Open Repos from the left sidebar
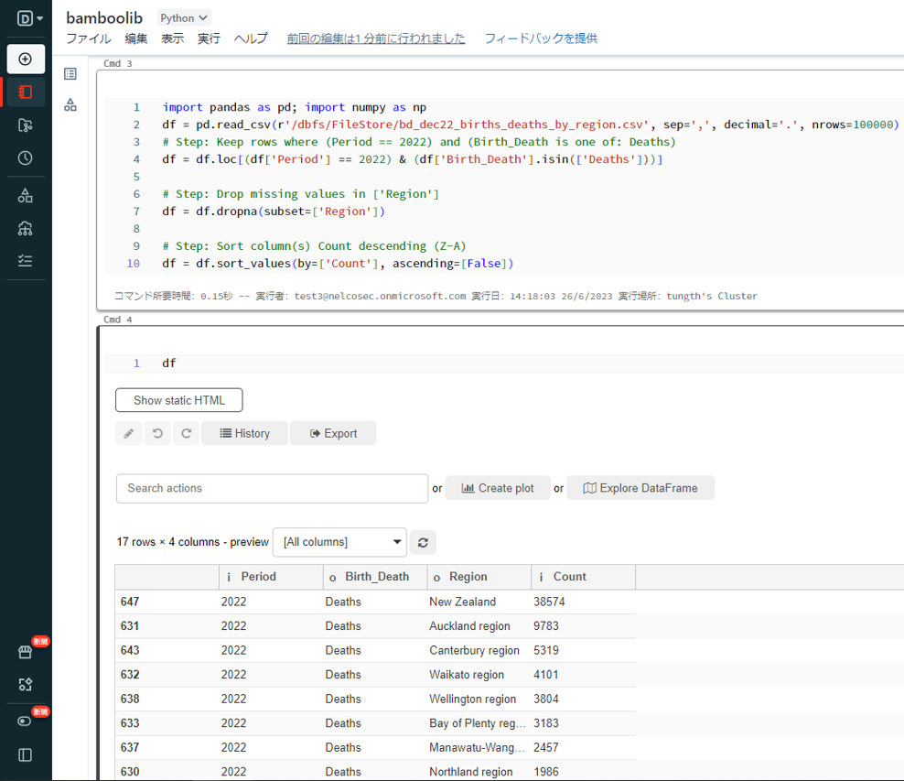 (x=26, y=125)
